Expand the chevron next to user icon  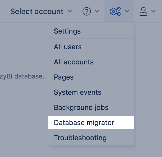point(153,11)
